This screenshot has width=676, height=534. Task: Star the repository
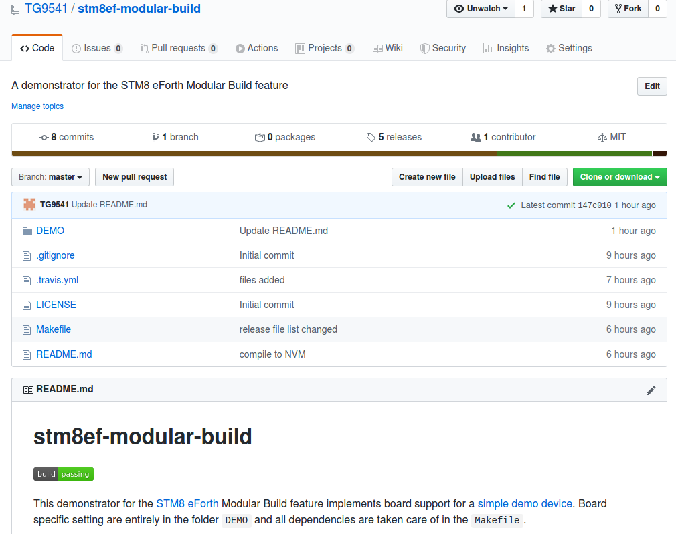[562, 9]
